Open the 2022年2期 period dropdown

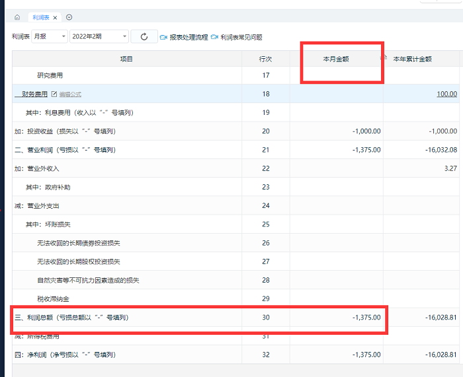(x=99, y=37)
